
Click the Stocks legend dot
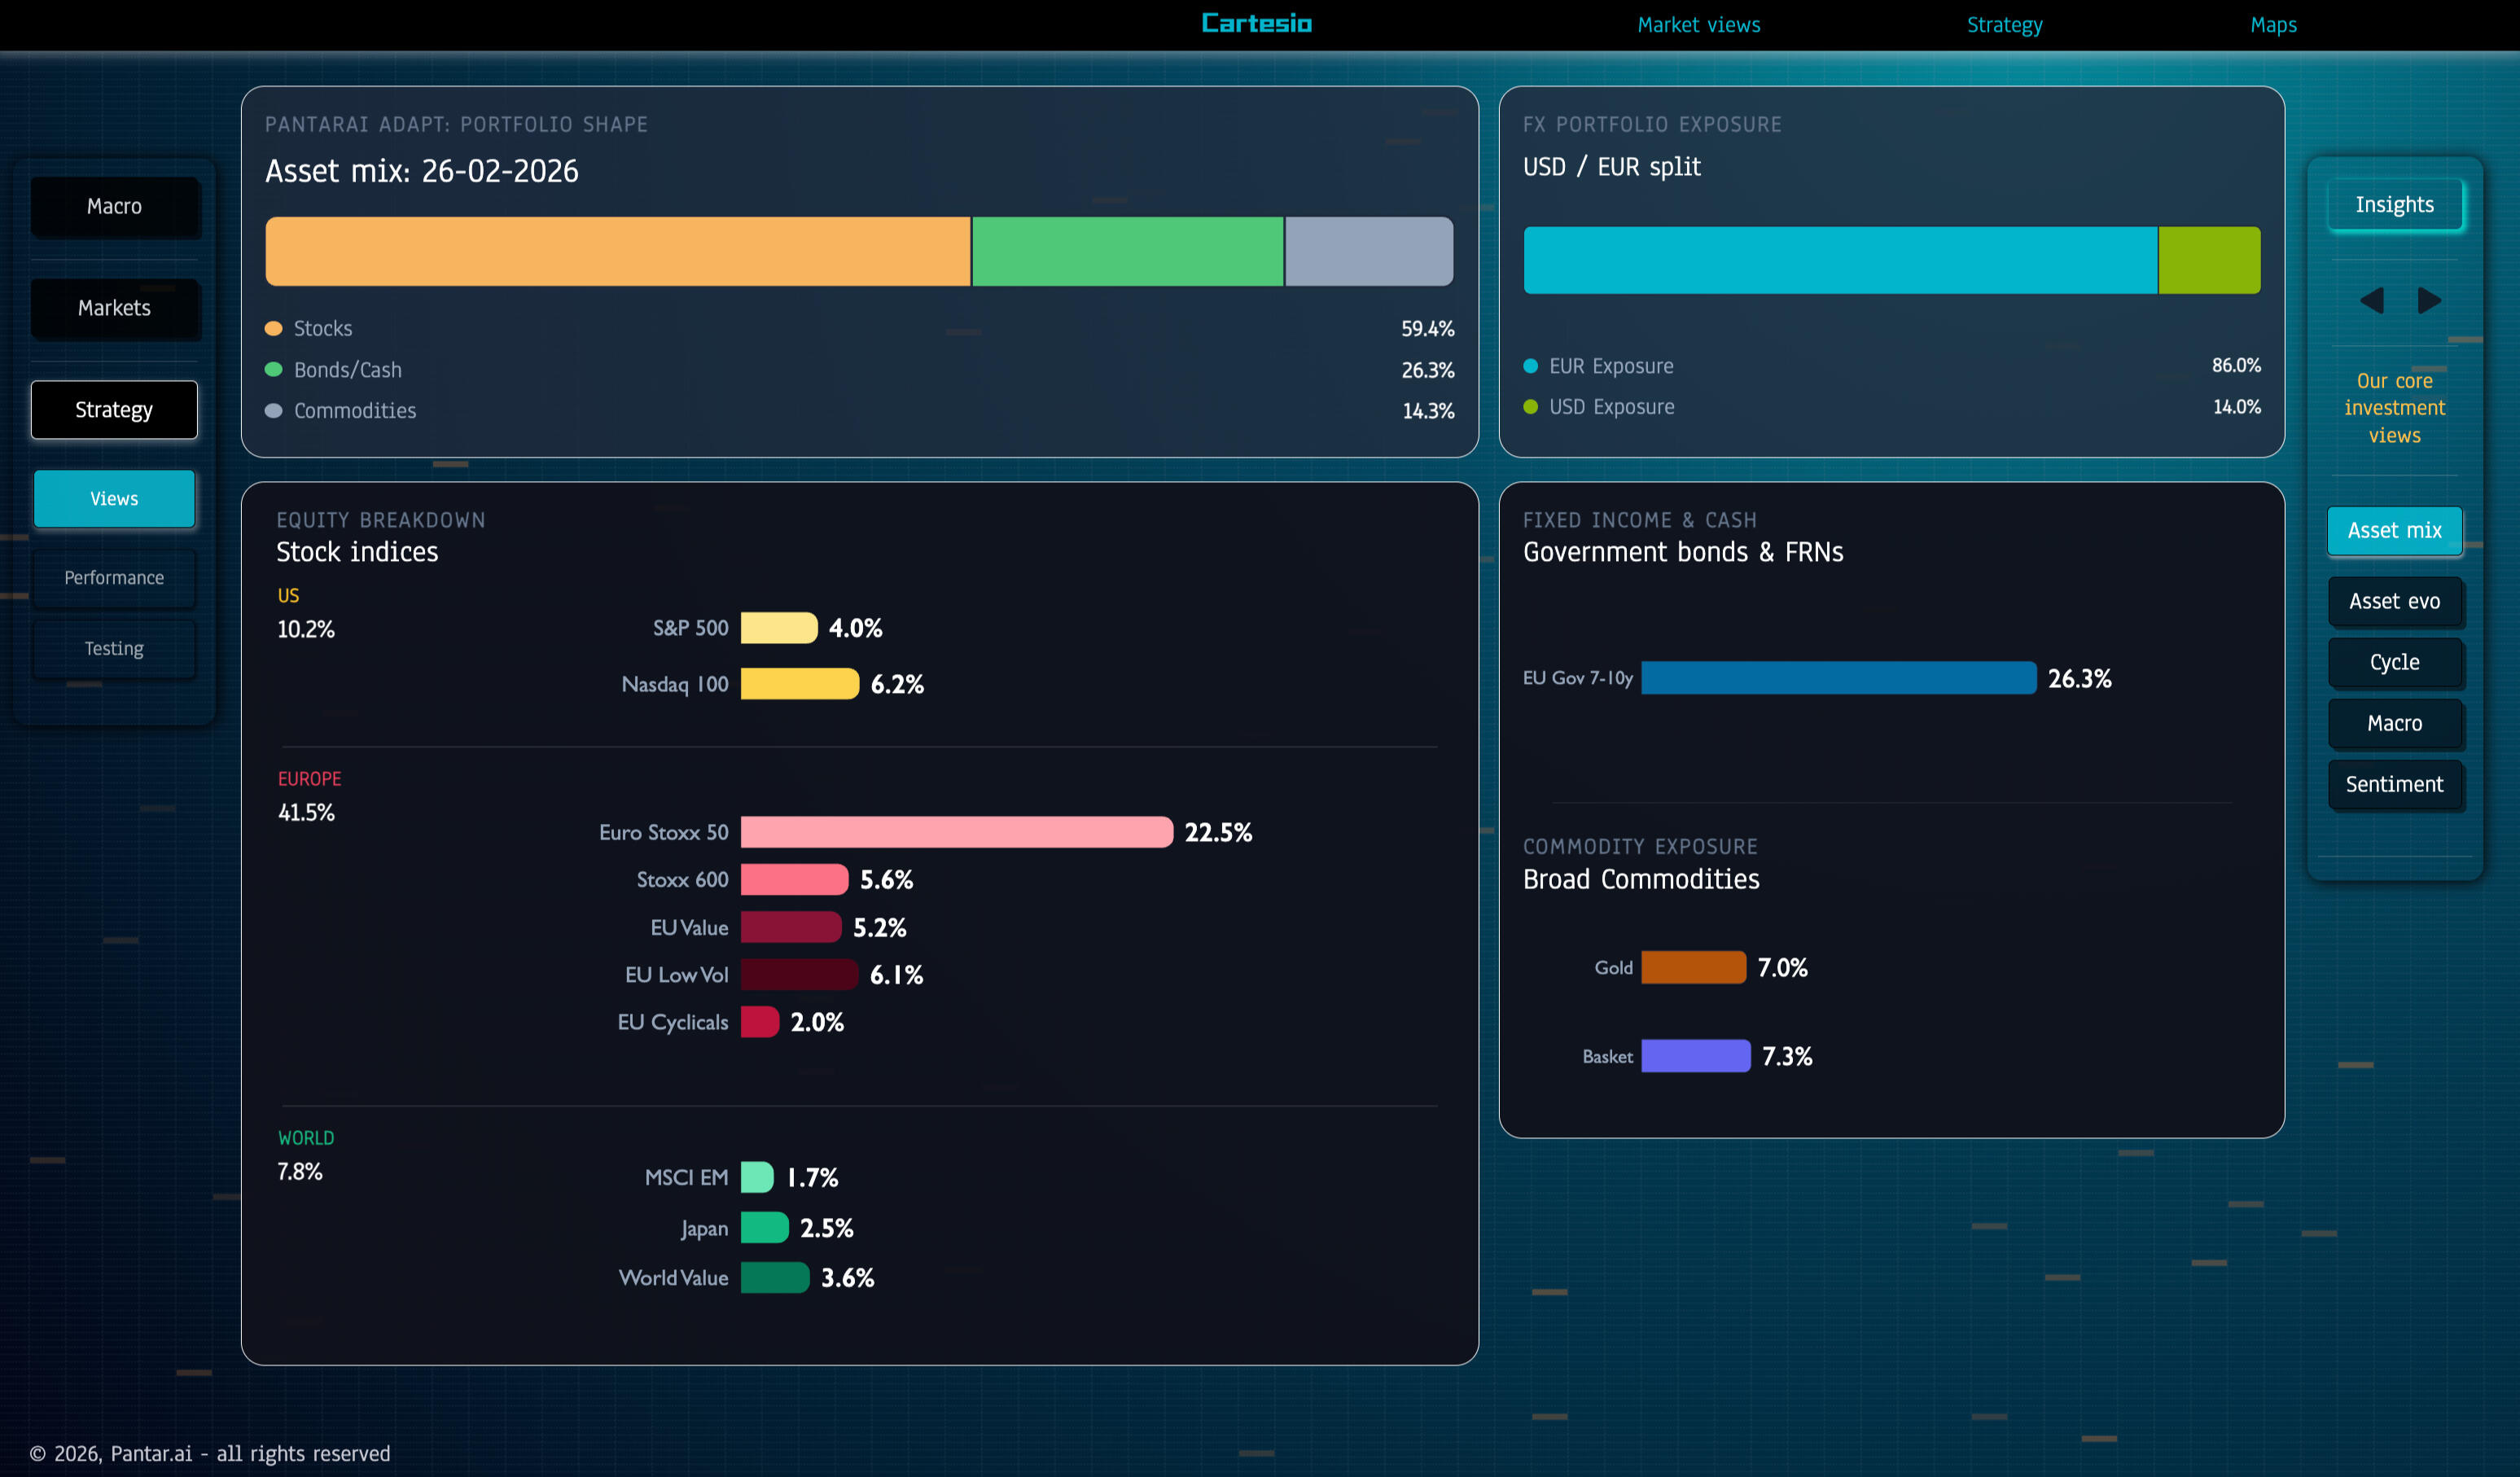pos(273,328)
